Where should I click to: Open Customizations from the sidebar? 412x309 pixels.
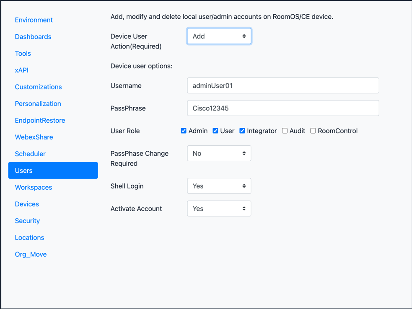click(x=38, y=87)
